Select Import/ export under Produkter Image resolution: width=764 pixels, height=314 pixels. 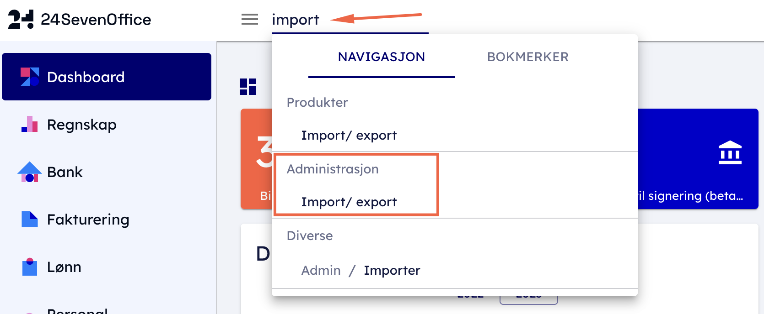pyautogui.click(x=349, y=136)
